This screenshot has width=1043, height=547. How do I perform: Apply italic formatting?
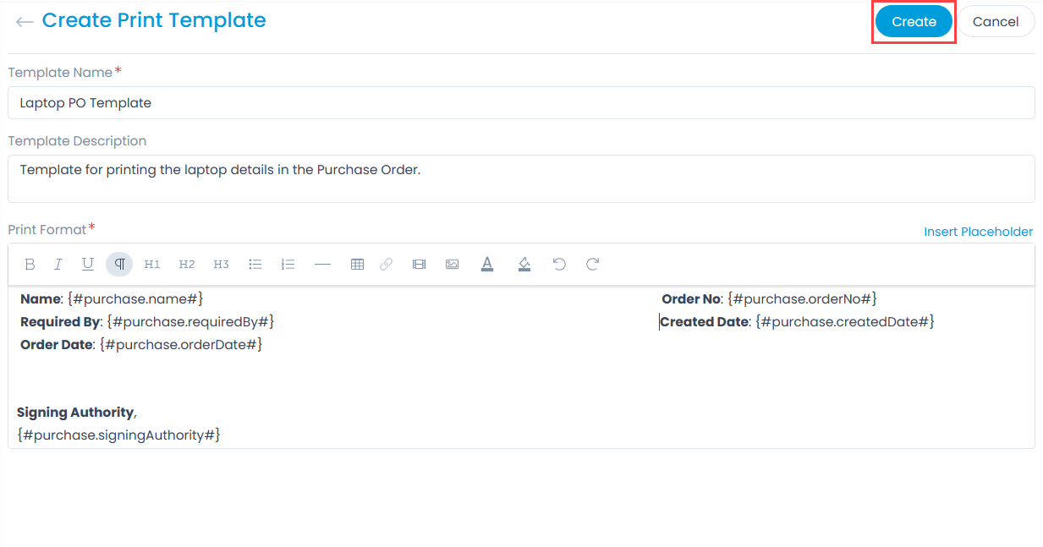(58, 265)
